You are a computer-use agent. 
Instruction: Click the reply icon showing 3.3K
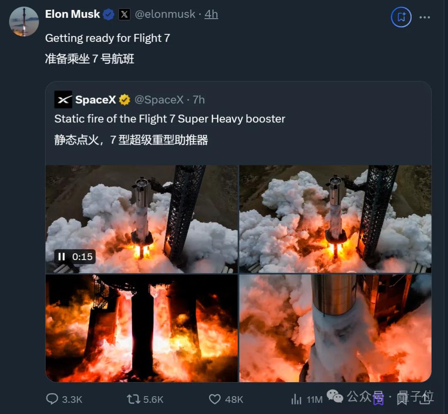pyautogui.click(x=52, y=399)
